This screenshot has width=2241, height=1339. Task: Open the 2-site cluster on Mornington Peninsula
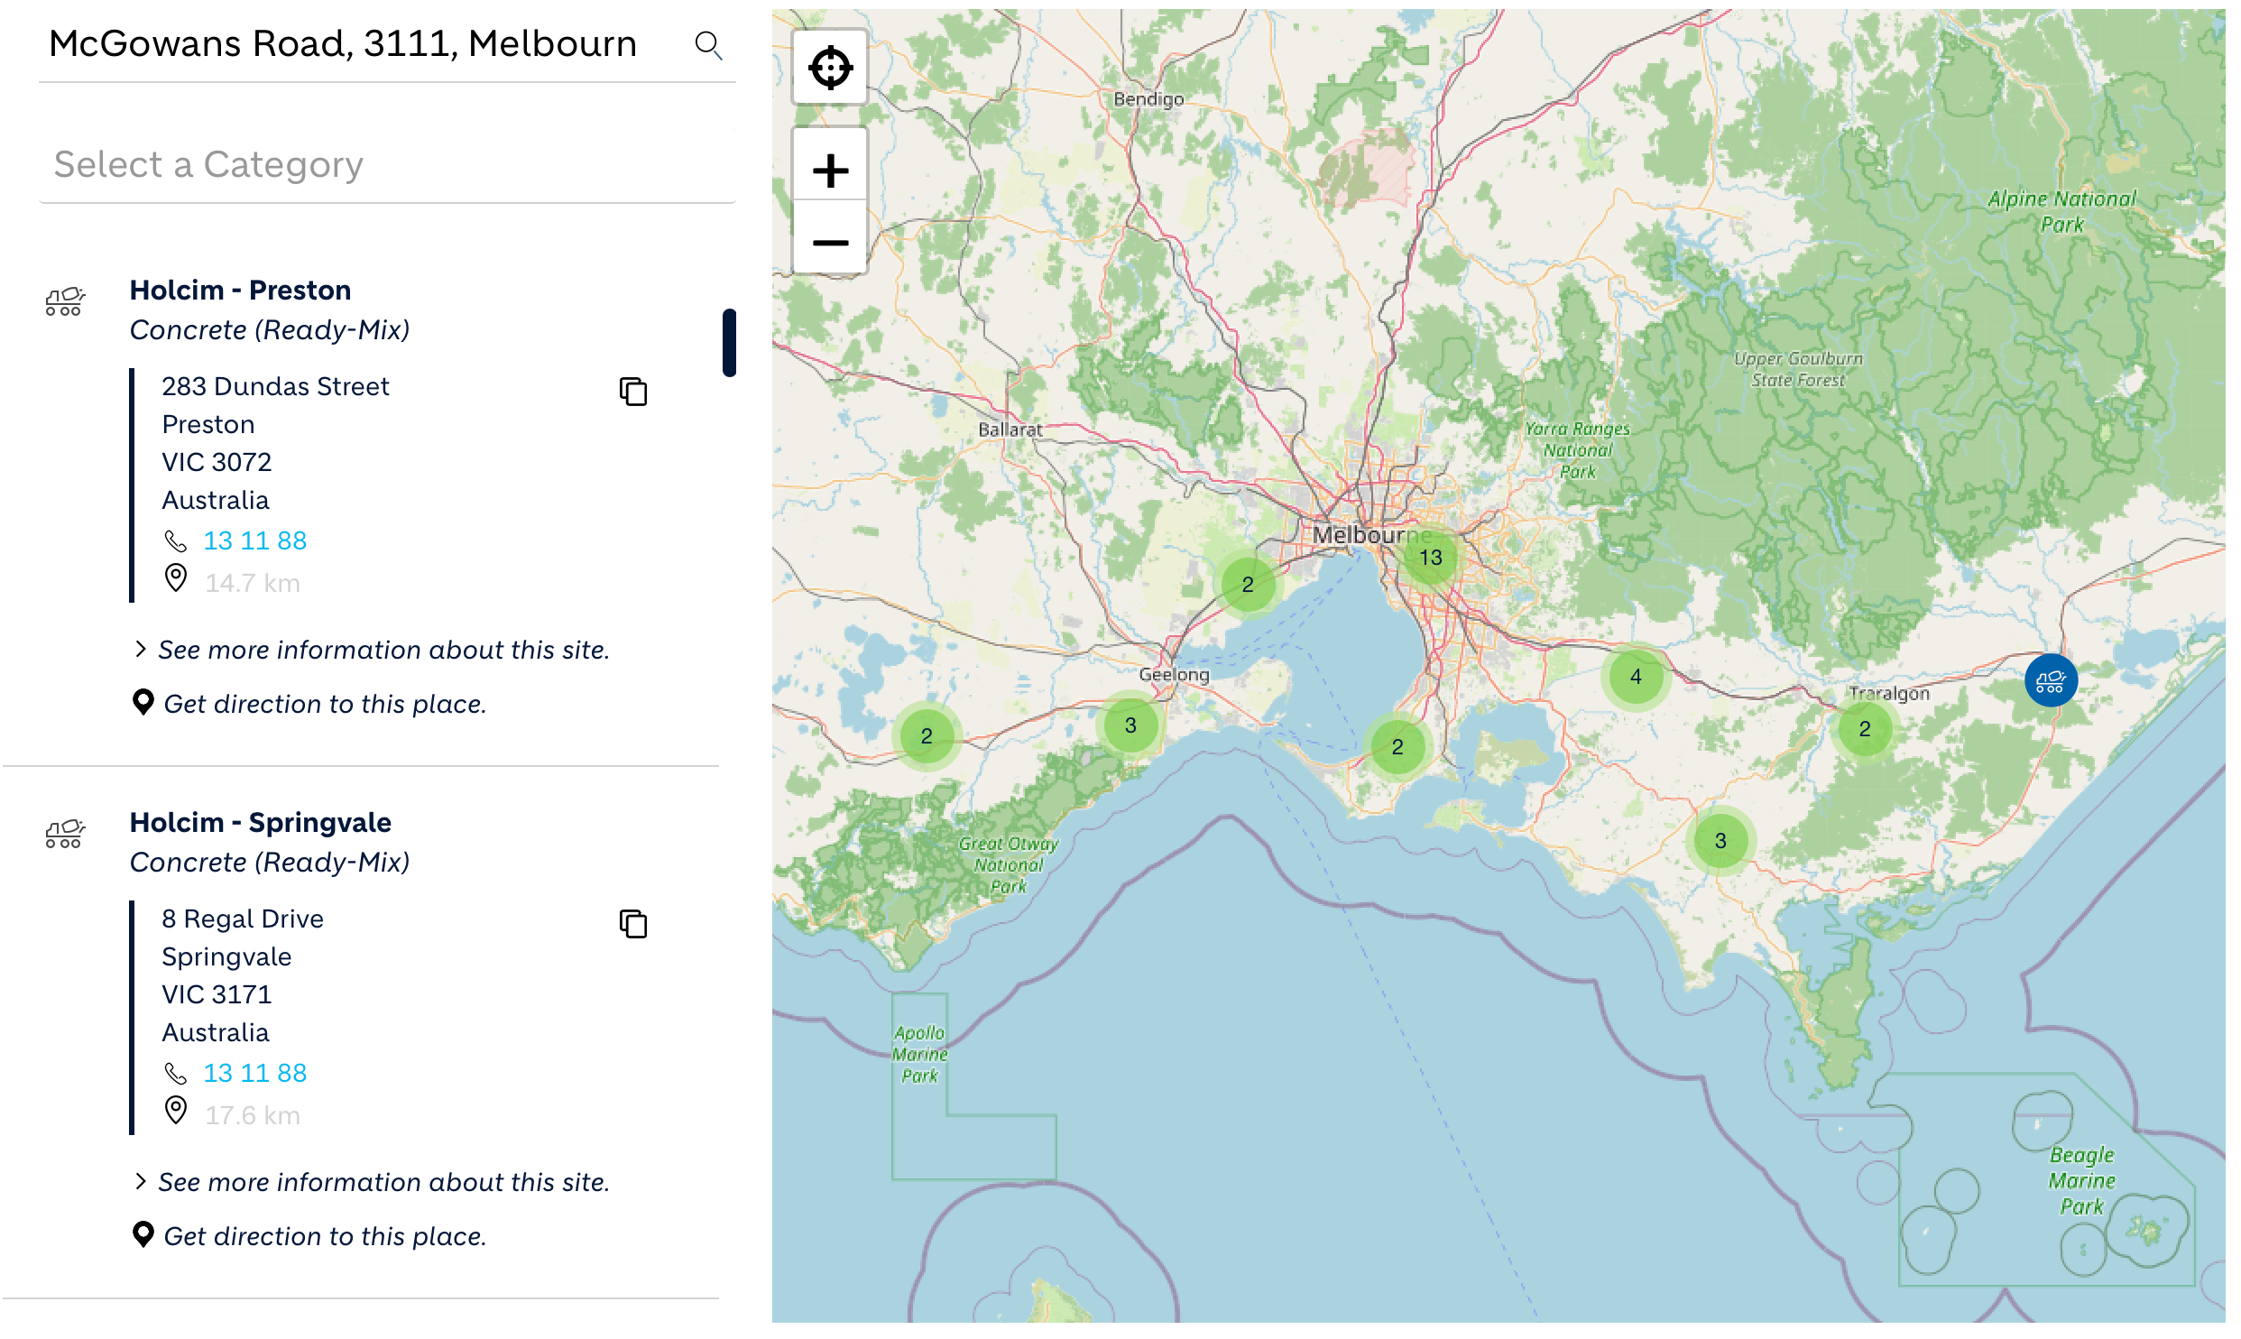1397,747
